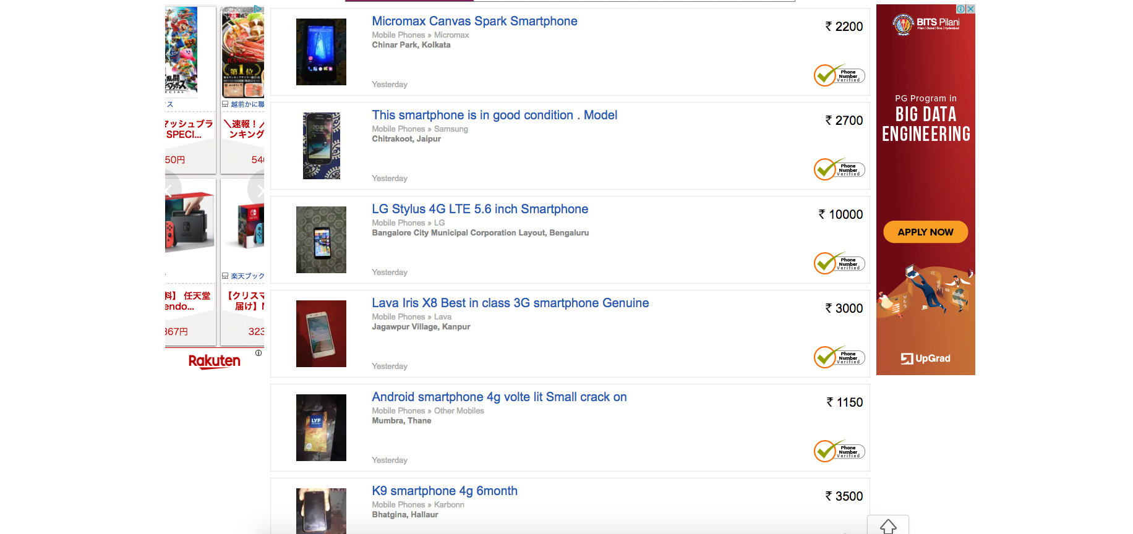Click the Rakuten logo in left ad
The height and width of the screenshot is (534, 1133).
click(x=214, y=361)
